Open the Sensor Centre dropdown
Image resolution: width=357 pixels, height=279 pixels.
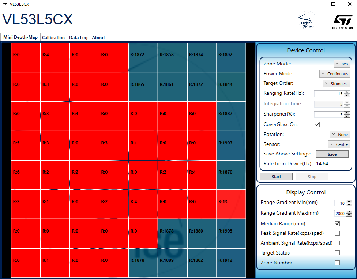point(339,144)
